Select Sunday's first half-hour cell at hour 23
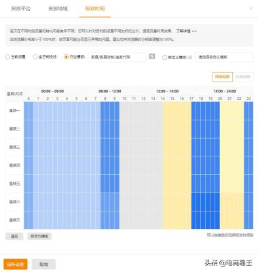The width and height of the screenshot is (258, 272). click(246, 220)
